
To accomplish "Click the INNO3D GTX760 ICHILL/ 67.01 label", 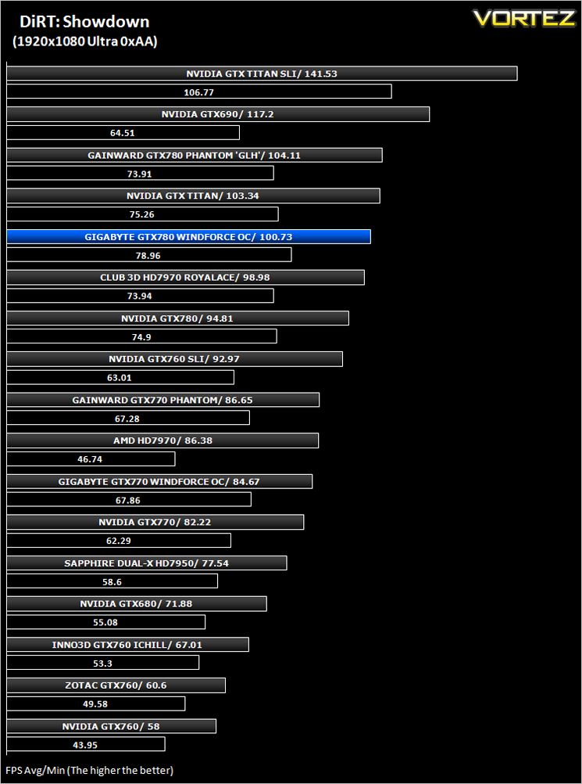I will point(127,645).
